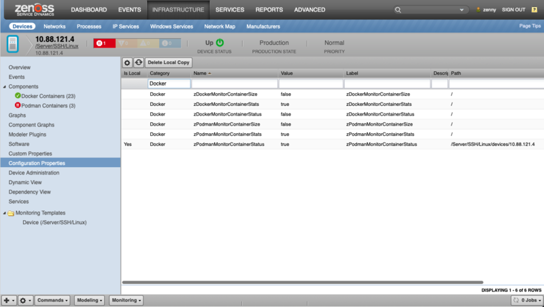Click red status icon beside Podman Containers
The height and width of the screenshot is (307, 544).
point(18,105)
